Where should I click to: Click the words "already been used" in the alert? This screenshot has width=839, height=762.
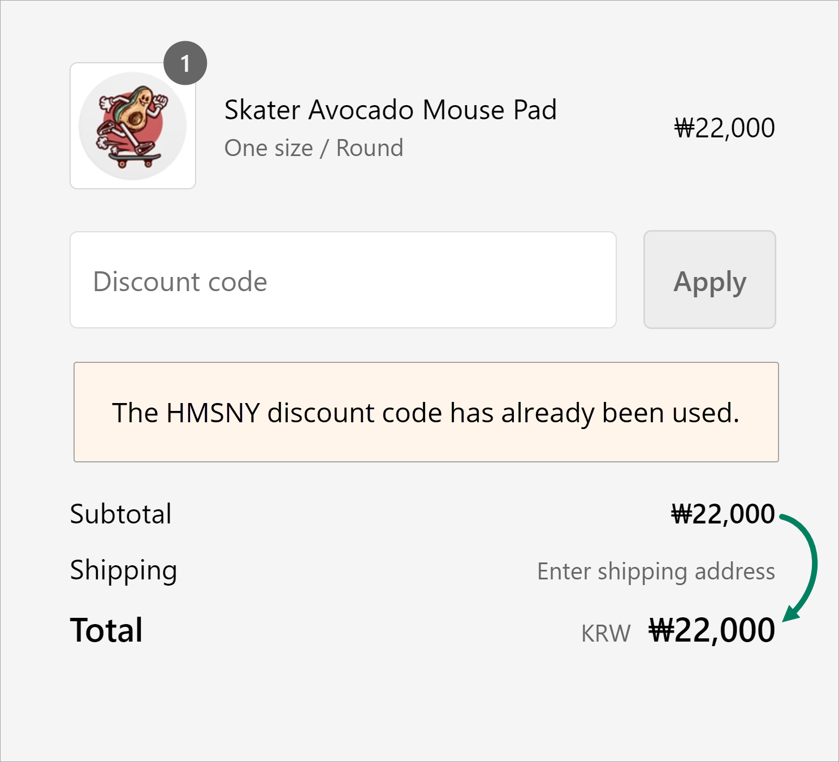coord(620,413)
